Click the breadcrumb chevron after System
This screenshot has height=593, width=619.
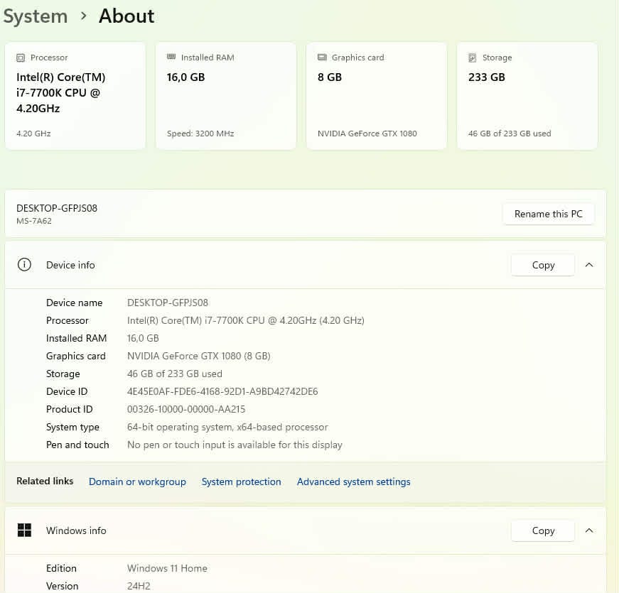(83, 16)
